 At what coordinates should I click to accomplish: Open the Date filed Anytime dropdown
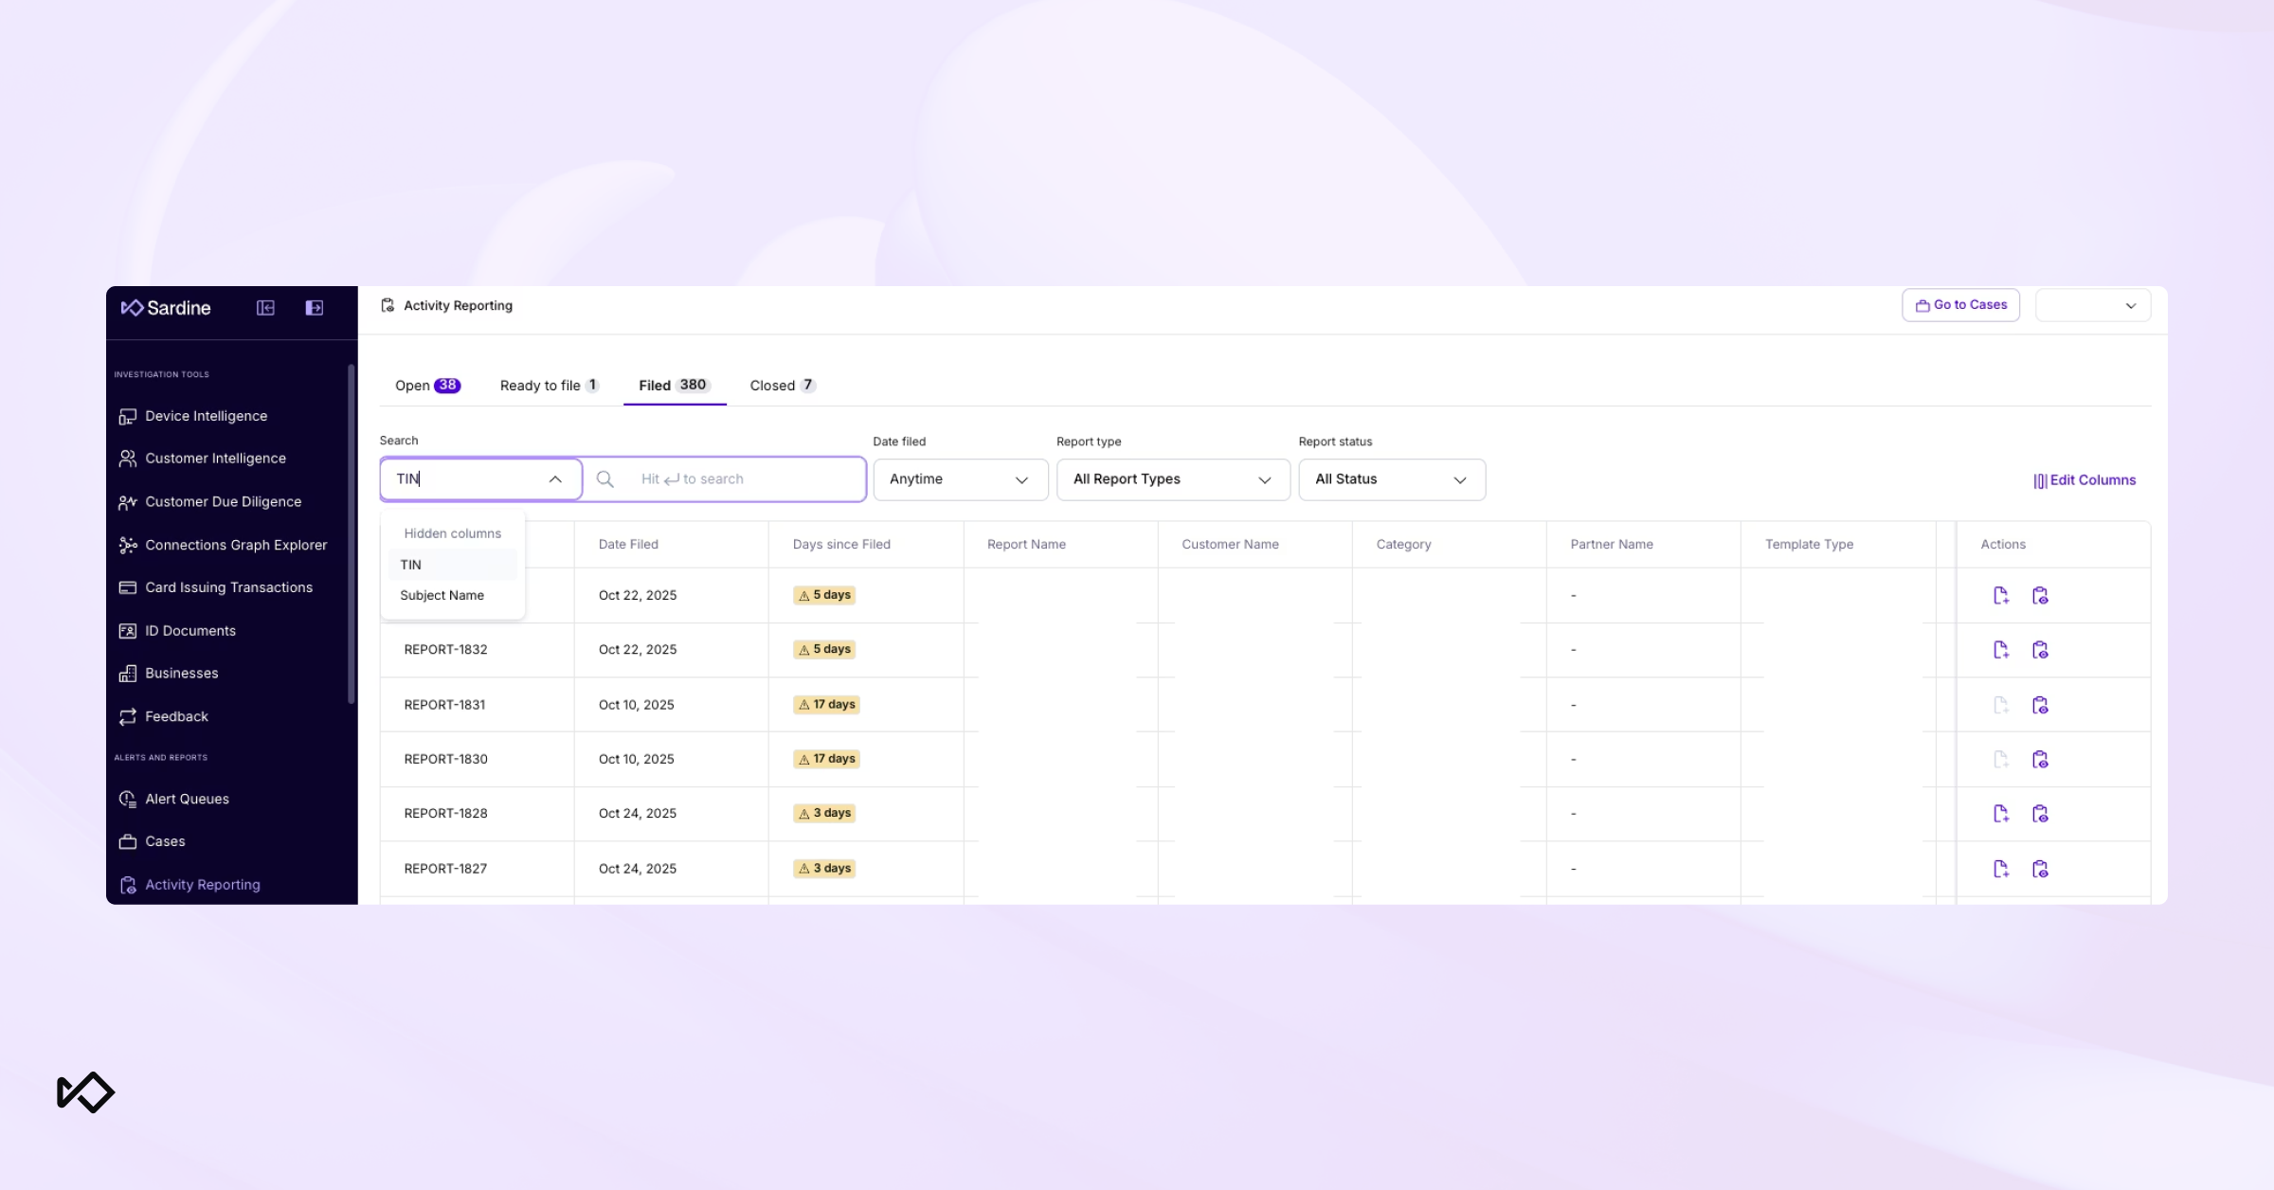(x=959, y=479)
